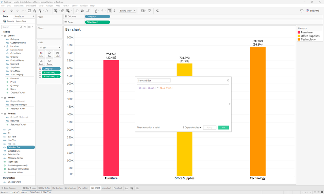This screenshot has width=324, height=194.
Task: Click the Highlight toolbar icon
Action: tap(96, 11)
